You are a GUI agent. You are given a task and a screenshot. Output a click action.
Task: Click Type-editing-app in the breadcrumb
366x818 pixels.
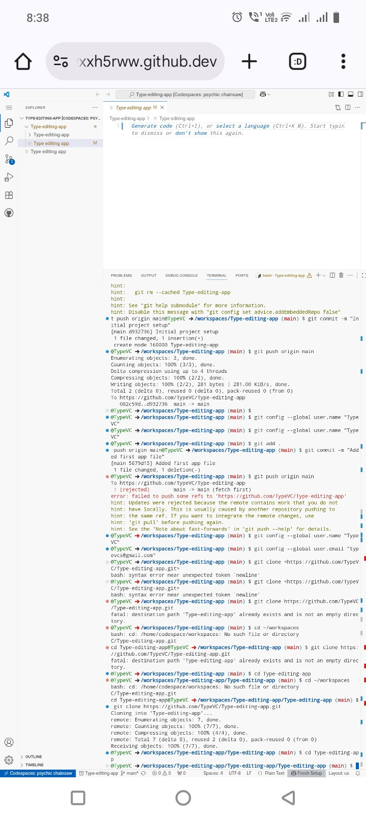pyautogui.click(x=127, y=119)
